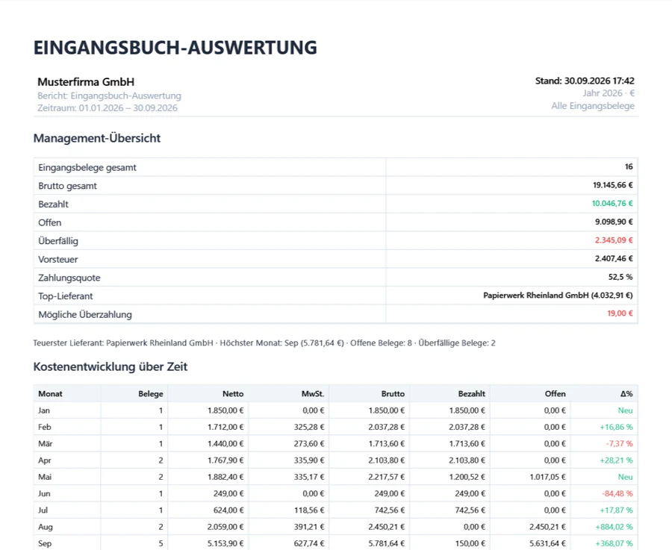Select the Sep row Brutto value 5.781,64 €

click(386, 543)
